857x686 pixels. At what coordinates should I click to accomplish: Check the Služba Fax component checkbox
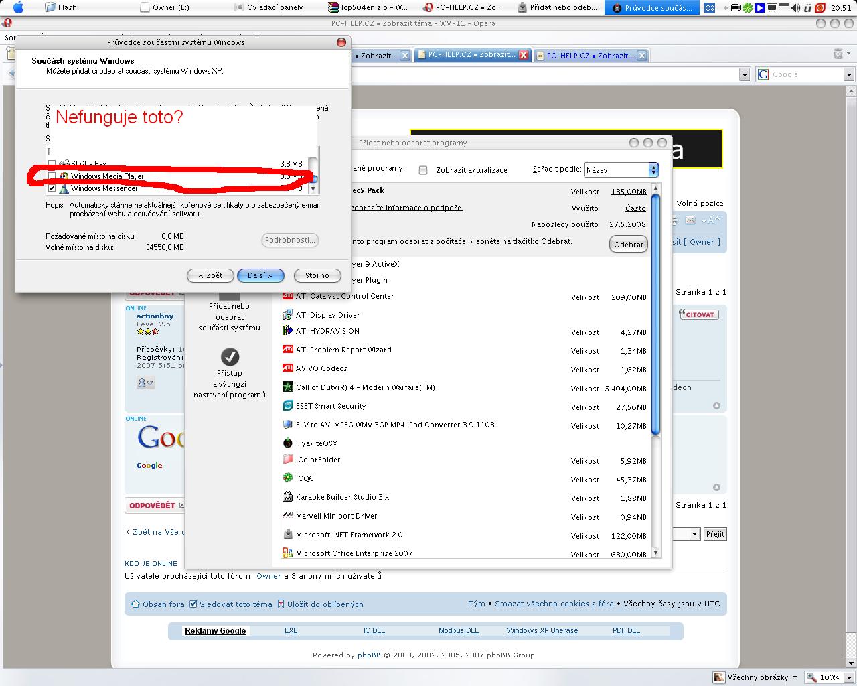click(52, 164)
